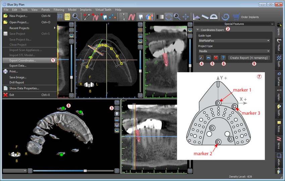285x181 pixels.
Task: Click Open Project menu entry
Action: (x=30, y=22)
